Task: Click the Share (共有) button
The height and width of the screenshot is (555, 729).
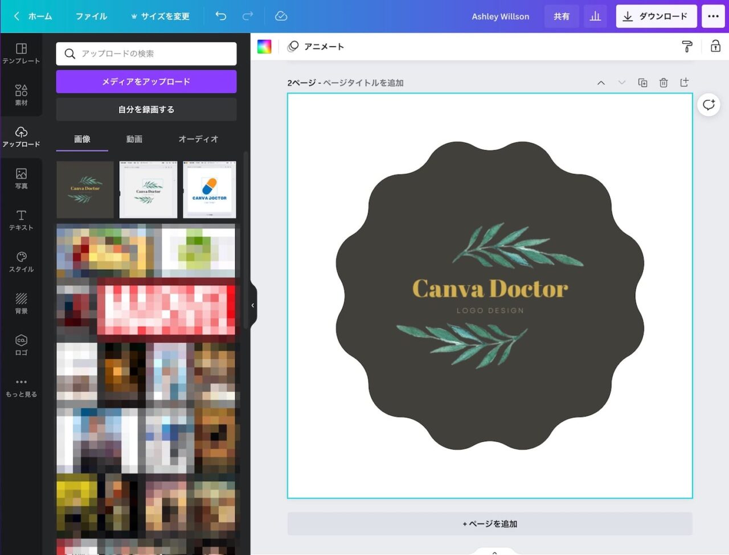Action: pos(562,17)
